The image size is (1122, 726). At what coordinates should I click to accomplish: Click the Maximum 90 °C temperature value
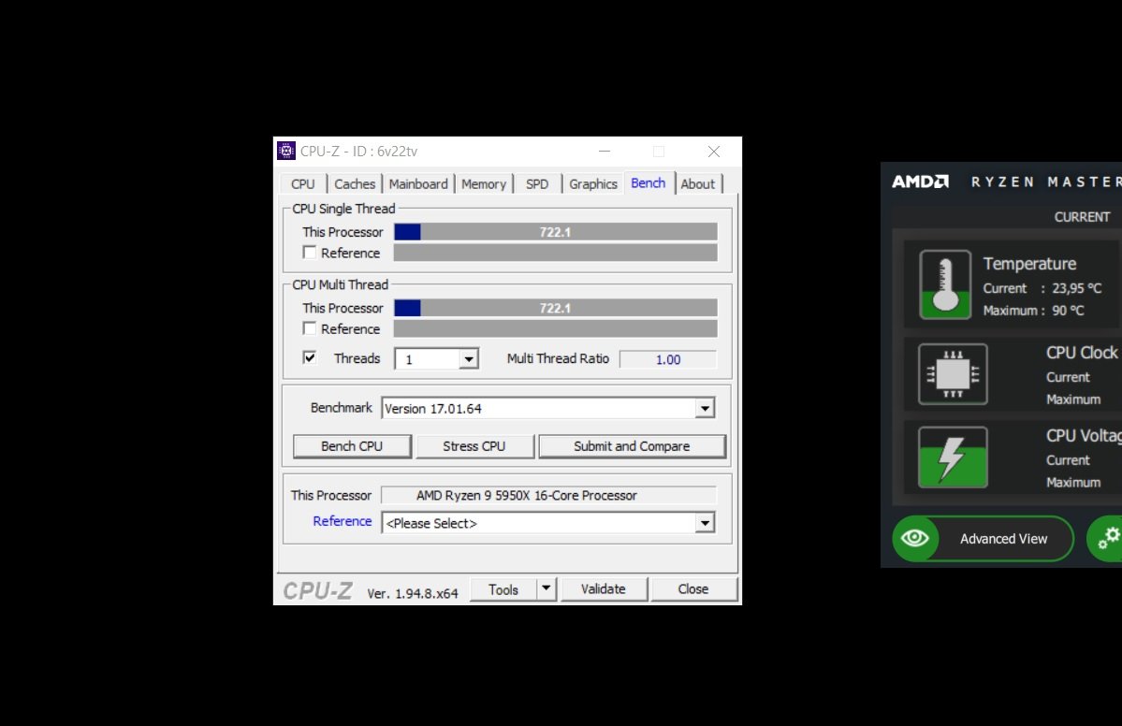[x=1068, y=311]
